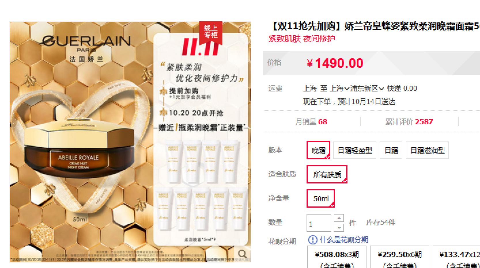This screenshot has width=480, height=268.
Task: Increase quantity with the up arrow
Action: point(339,218)
